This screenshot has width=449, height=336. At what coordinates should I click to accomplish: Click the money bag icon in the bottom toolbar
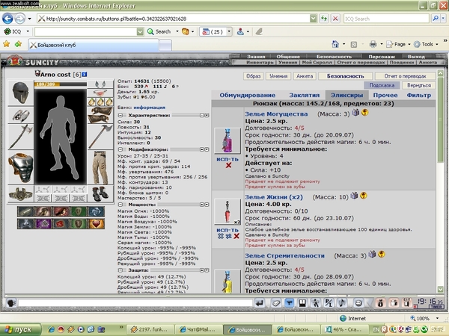380,303
